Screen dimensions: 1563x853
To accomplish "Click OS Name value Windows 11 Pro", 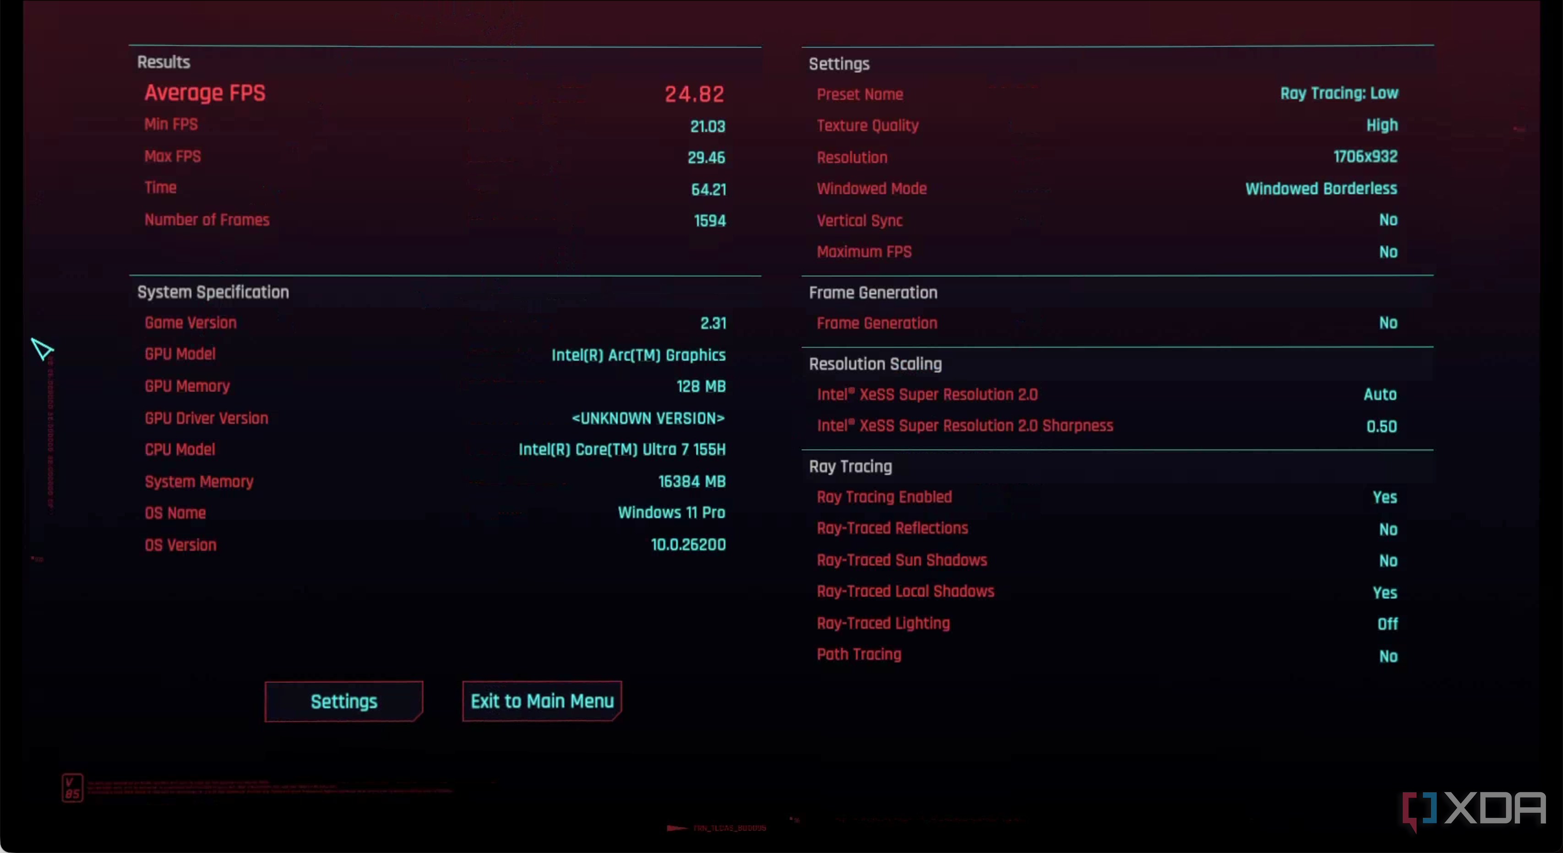I will coord(671,513).
